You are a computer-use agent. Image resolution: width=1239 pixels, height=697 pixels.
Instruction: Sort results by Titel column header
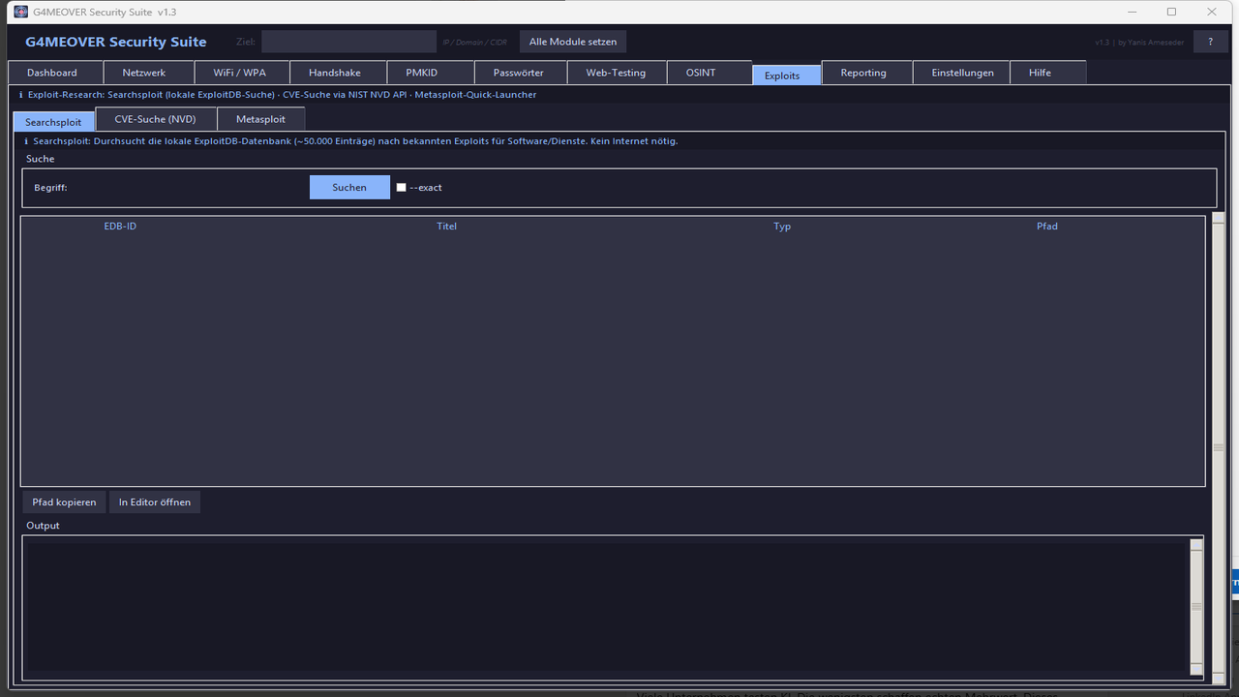[x=446, y=226]
